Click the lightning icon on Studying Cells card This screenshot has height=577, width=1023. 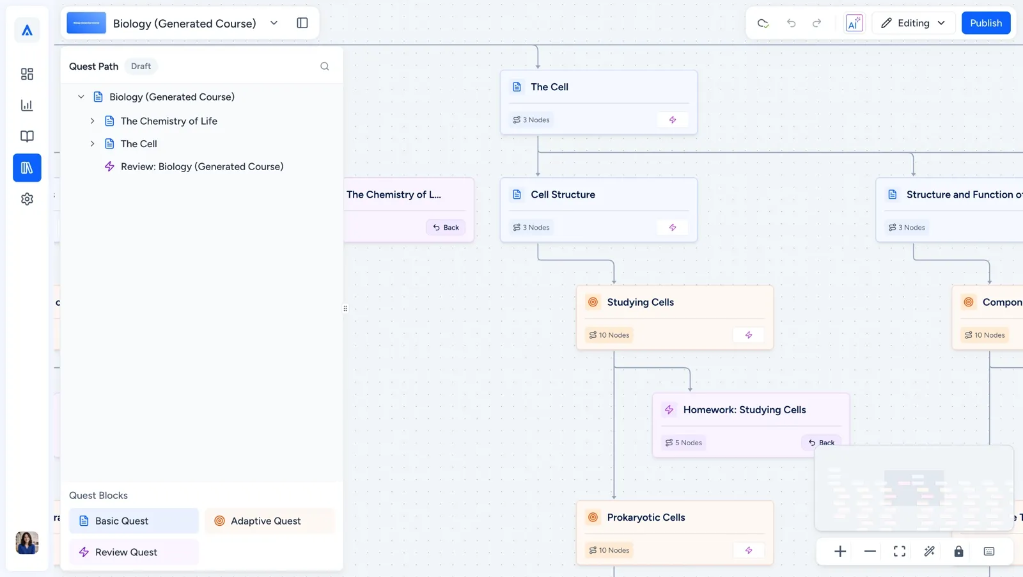[x=749, y=335]
